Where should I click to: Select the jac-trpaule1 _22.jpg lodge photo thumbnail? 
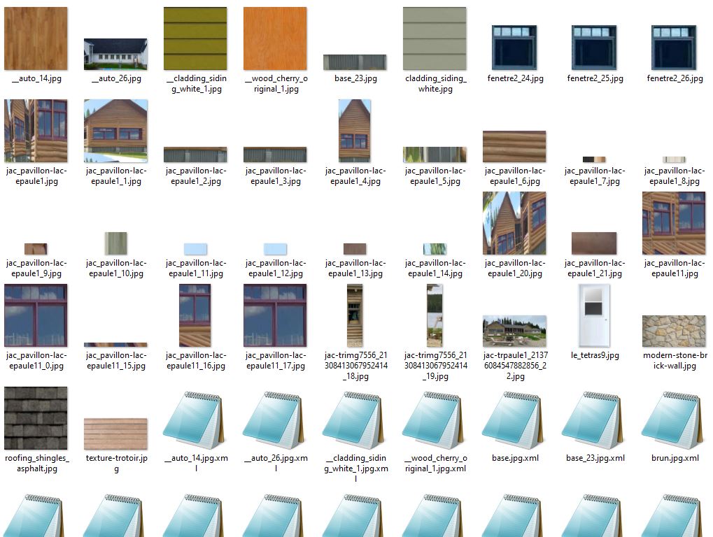(x=515, y=331)
